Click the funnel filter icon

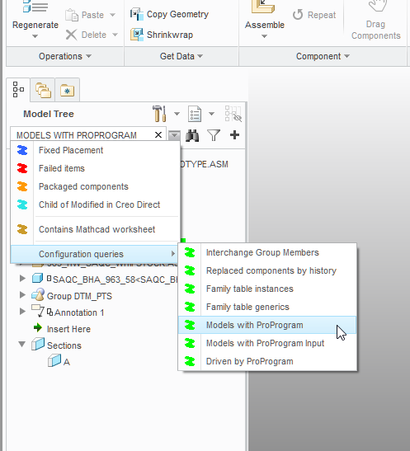(x=214, y=135)
